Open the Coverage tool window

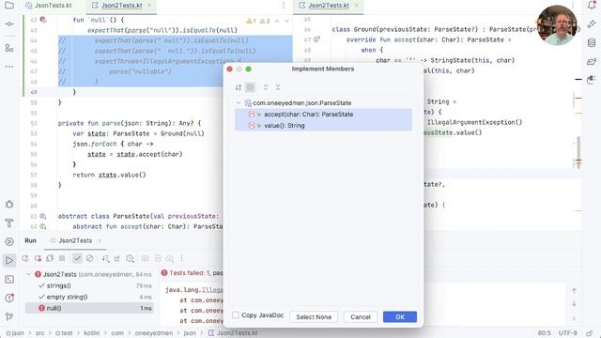point(592,80)
